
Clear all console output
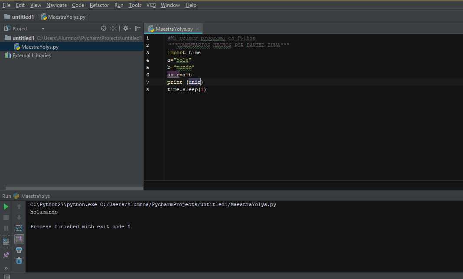click(19, 260)
